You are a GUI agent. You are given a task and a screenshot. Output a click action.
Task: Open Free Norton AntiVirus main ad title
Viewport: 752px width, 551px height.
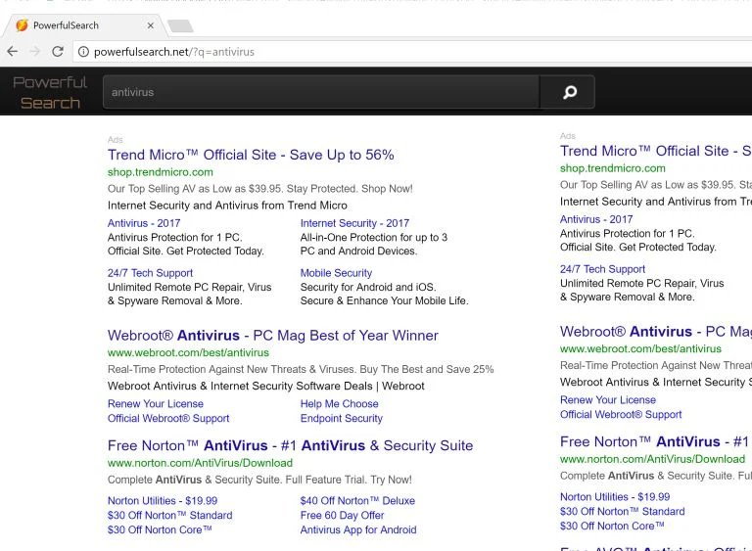pyautogui.click(x=290, y=445)
